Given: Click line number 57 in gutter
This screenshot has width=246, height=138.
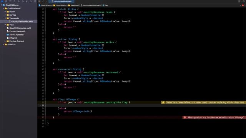Looking at the screenshot, I should click(43, 117).
